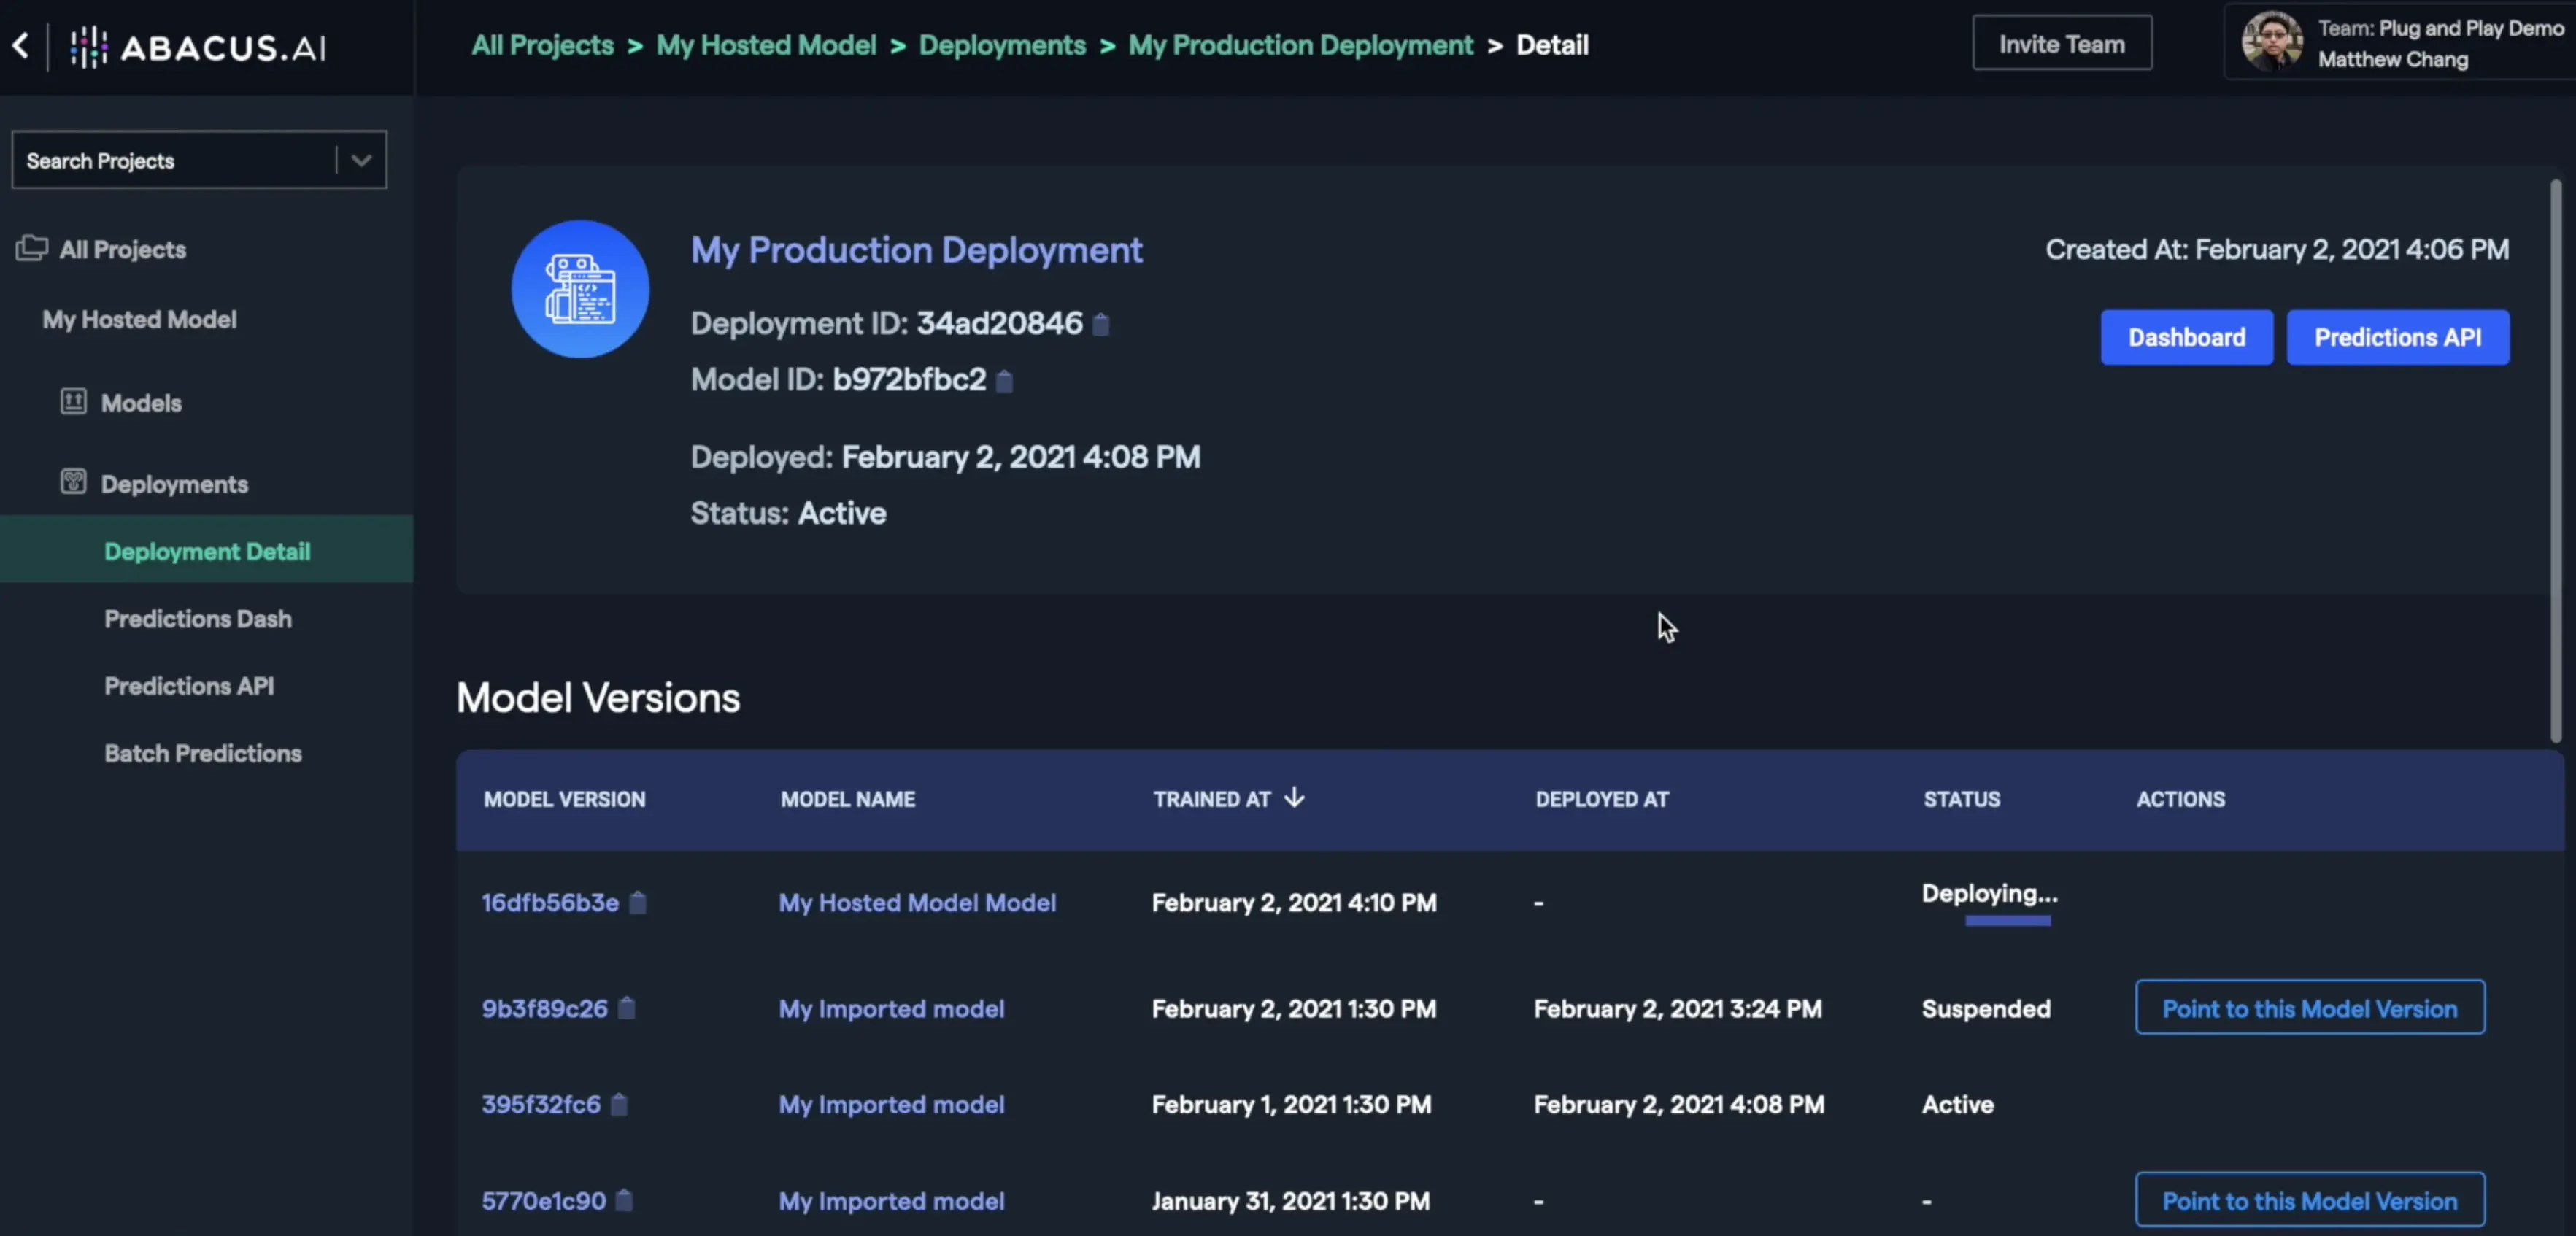
Task: Select the Deployment Detail sidebar item
Action: (x=207, y=550)
